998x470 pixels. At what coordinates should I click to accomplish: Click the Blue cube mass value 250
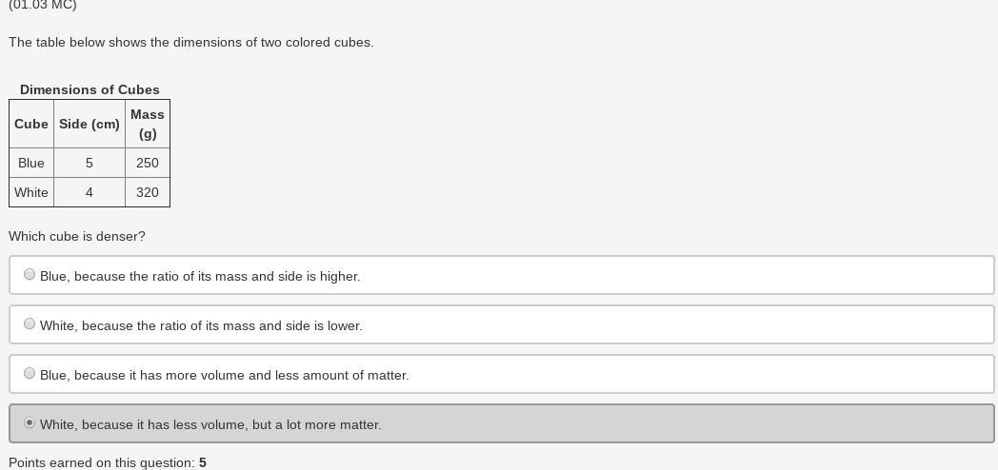pyautogui.click(x=148, y=163)
